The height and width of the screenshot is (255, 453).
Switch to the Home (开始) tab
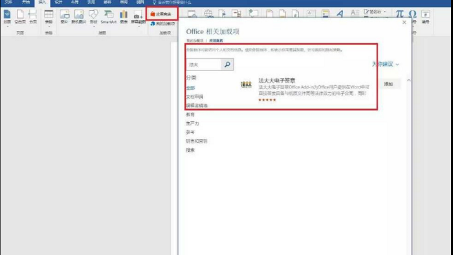[x=26, y=3]
